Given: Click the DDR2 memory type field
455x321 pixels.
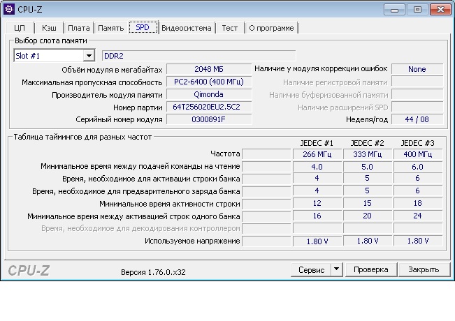Looking at the screenshot, I should (198, 56).
